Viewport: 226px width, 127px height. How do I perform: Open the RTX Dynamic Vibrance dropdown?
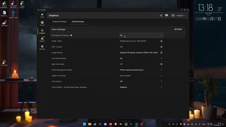tap(141, 35)
